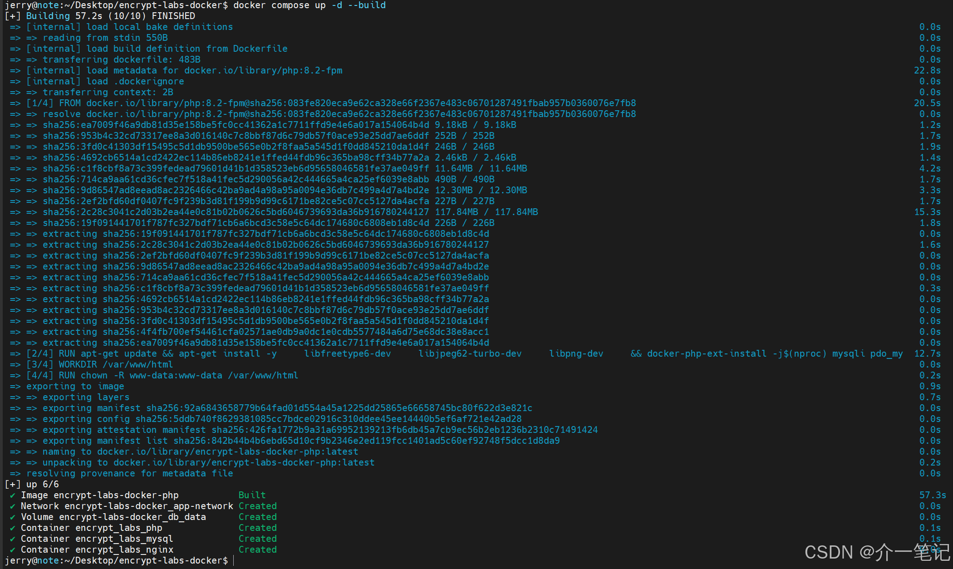Click the checkmark beside Image encrypt-labs-docker-php
Image resolution: width=953 pixels, height=569 pixels.
point(13,495)
